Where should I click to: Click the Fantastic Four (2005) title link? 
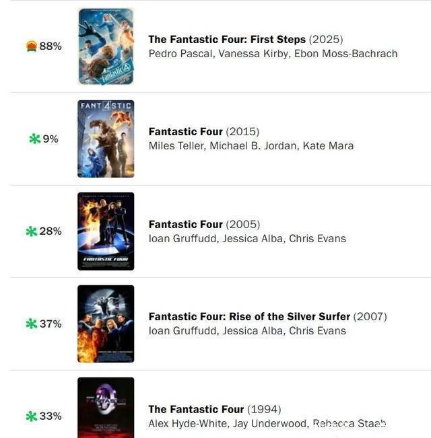(187, 224)
